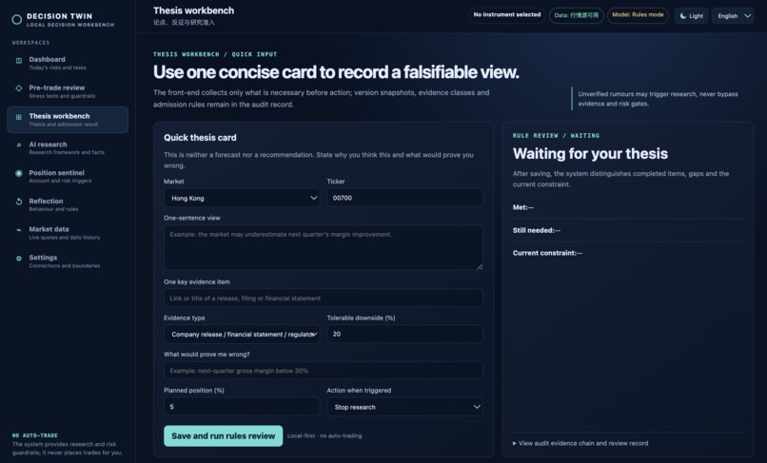Click the Waiting for your thesis heading
767x463 pixels.
point(590,154)
